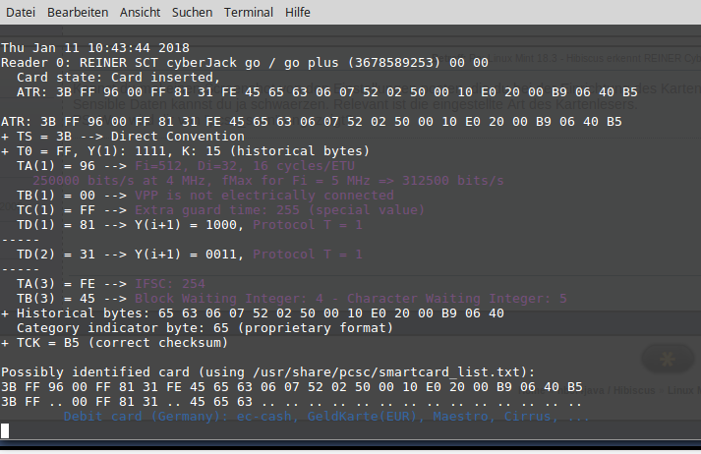Open the Datei menu
This screenshot has width=701, height=454.
tap(21, 13)
